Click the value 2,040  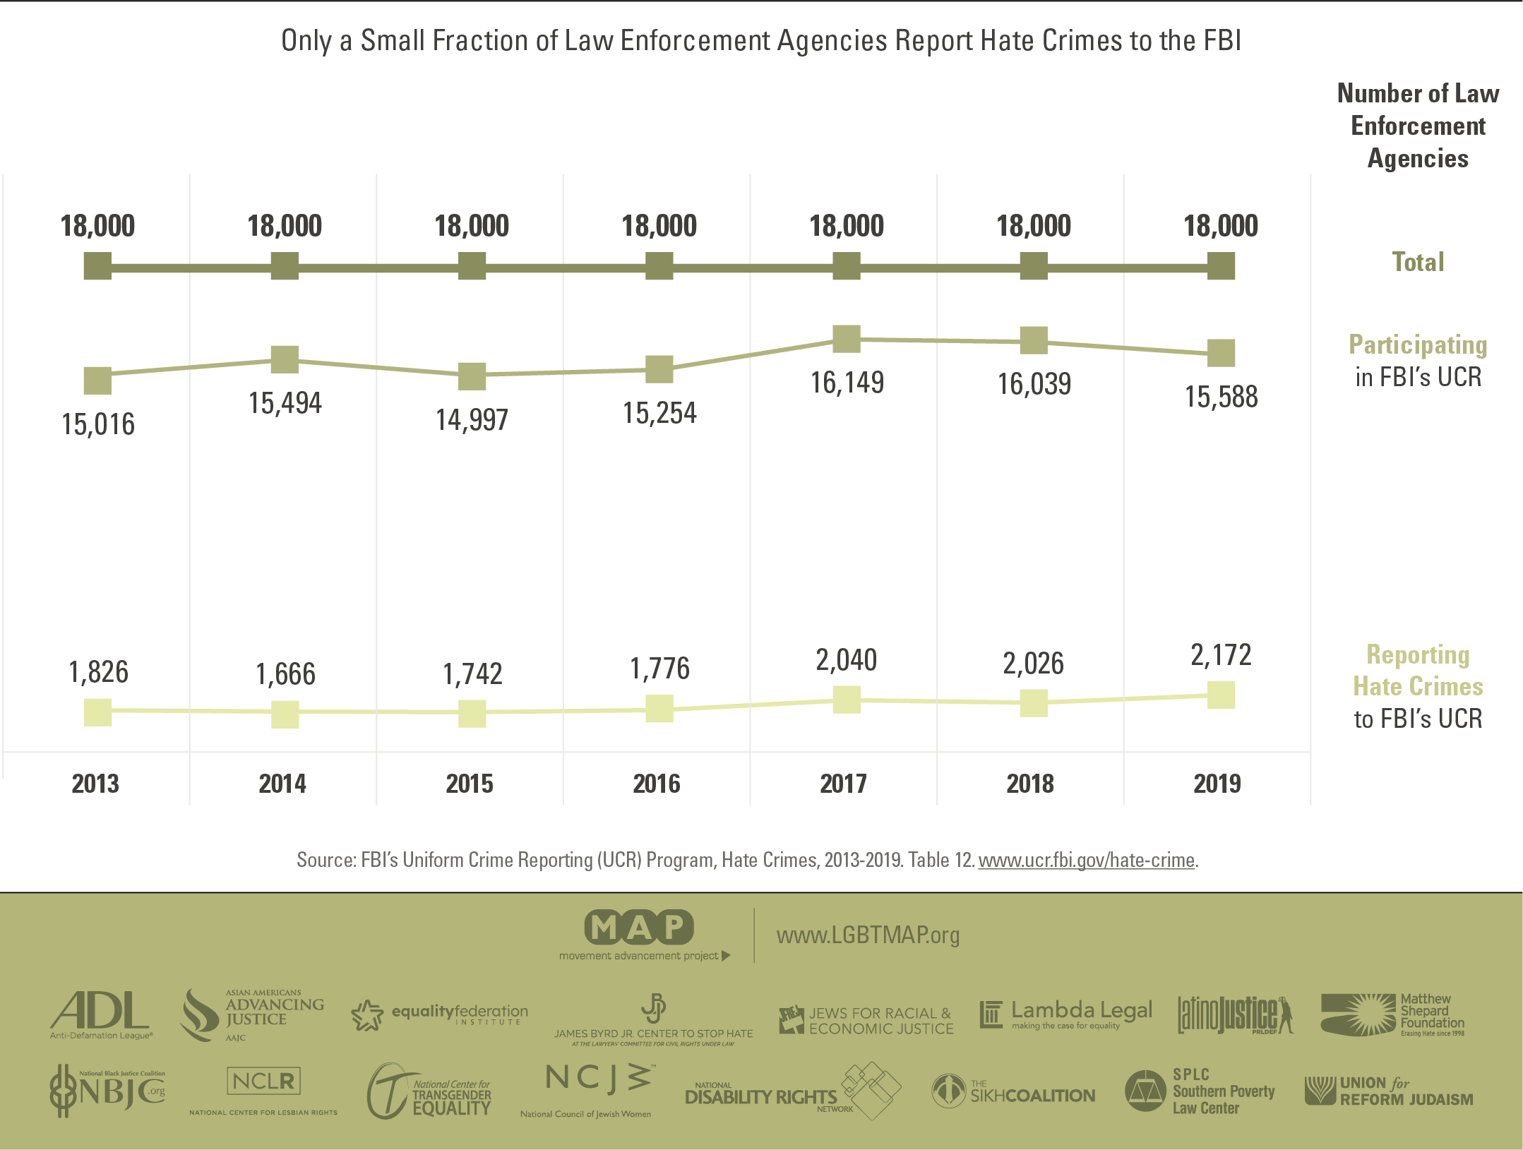tap(847, 660)
